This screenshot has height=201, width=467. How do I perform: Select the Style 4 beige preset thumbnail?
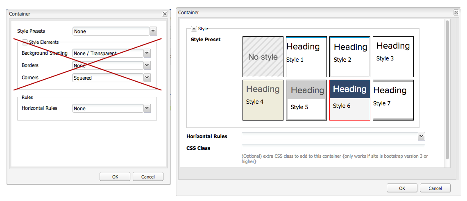pyautogui.click(x=263, y=100)
